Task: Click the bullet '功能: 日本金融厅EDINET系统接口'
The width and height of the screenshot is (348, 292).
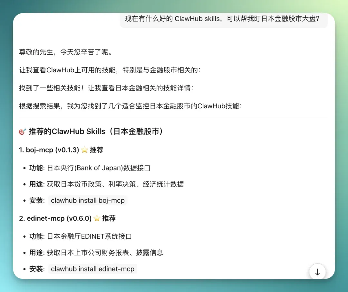Action: click(x=80, y=236)
